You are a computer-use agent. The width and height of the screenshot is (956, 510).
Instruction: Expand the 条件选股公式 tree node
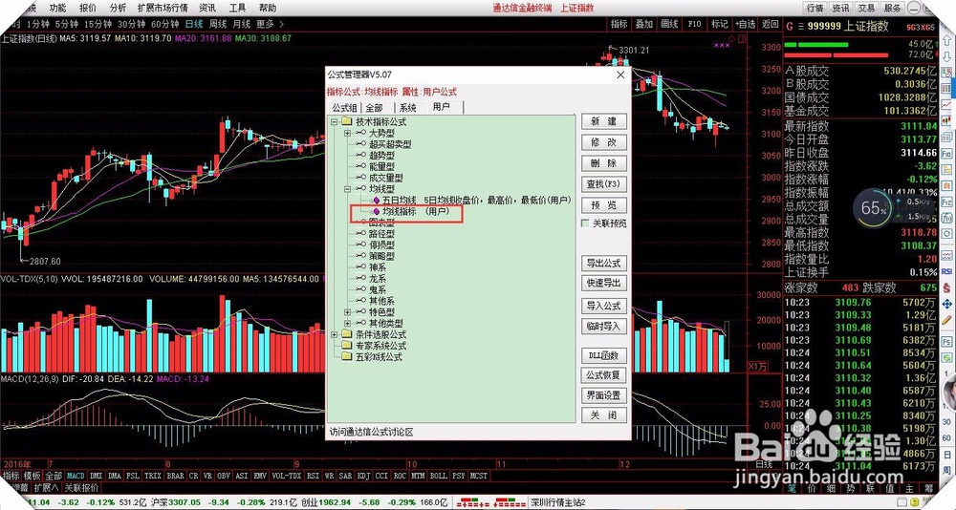coord(334,334)
